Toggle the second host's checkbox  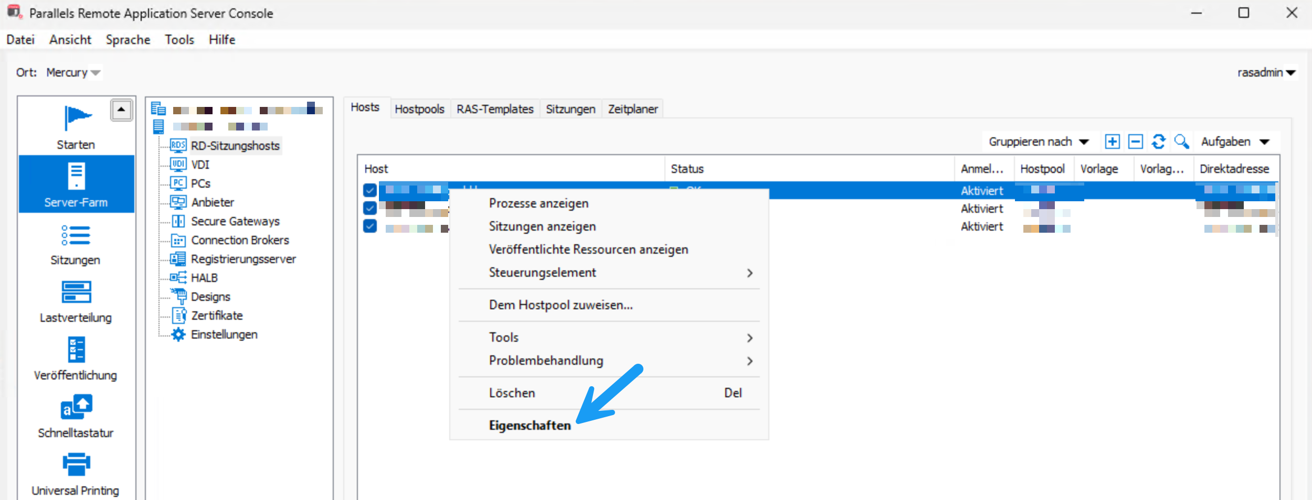click(x=370, y=208)
